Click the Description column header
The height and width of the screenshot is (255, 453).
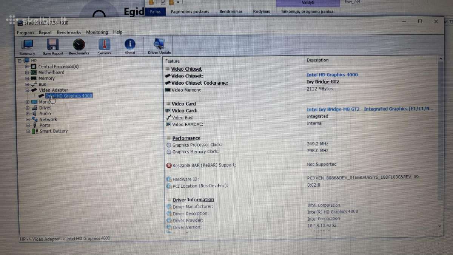coord(318,60)
